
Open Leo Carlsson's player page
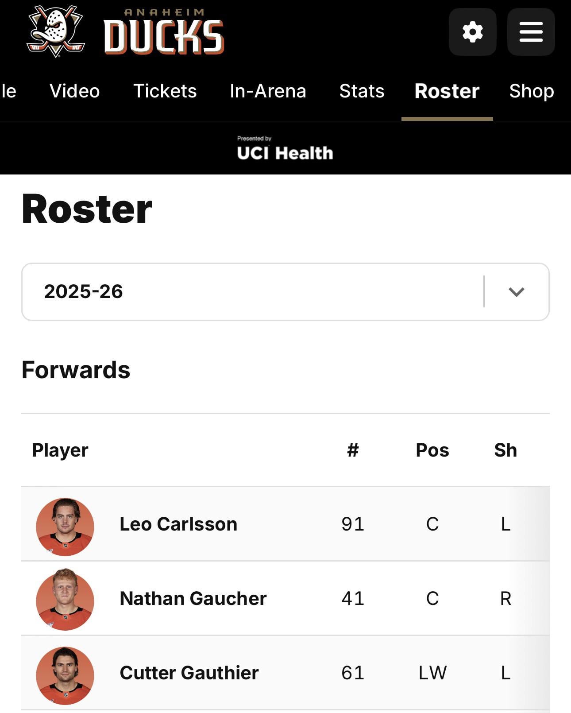coord(178,524)
